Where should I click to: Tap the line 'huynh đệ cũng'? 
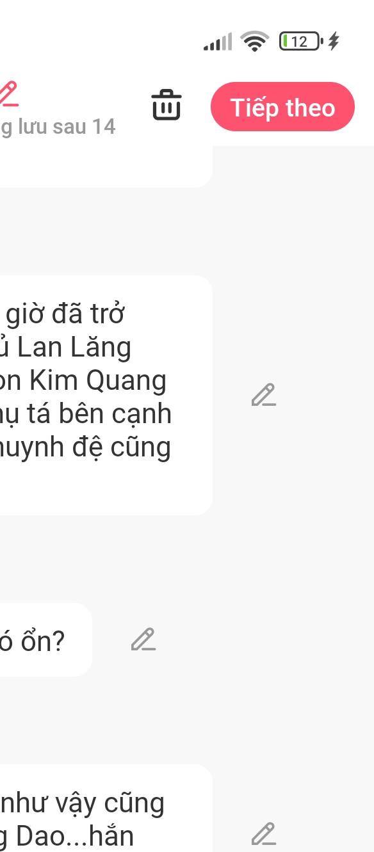(86, 447)
